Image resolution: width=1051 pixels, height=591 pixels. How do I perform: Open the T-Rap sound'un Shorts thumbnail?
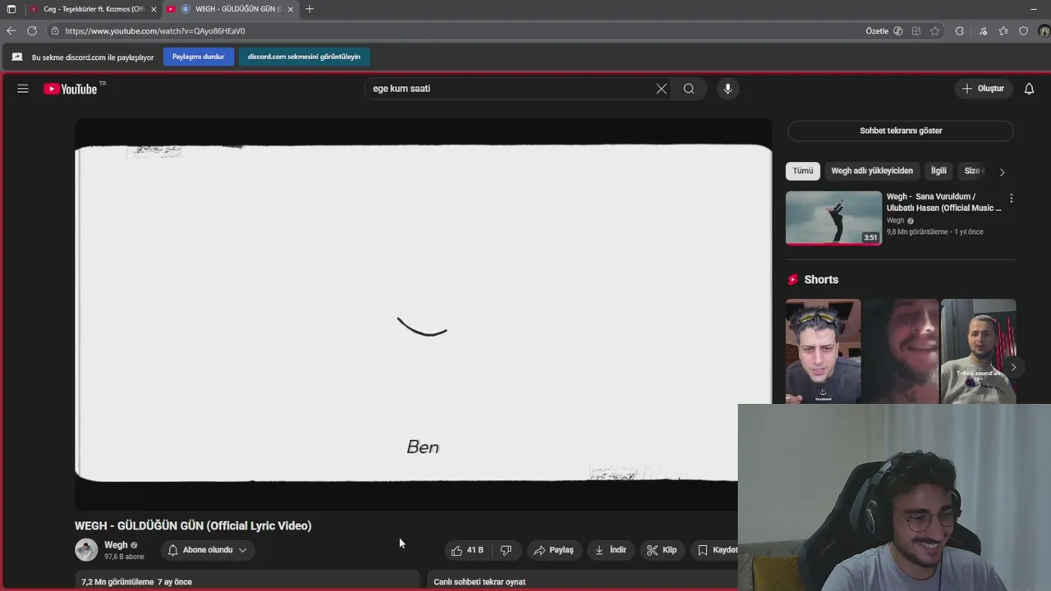click(x=978, y=351)
